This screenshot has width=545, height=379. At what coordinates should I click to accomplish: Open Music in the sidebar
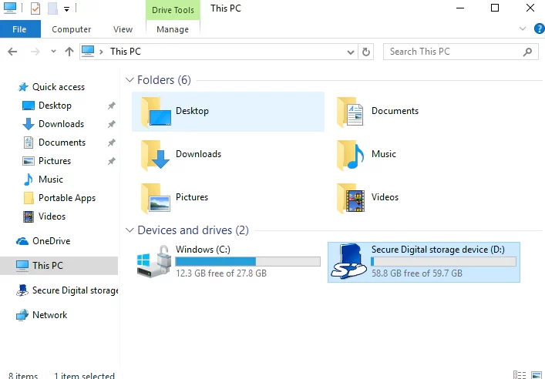(51, 179)
